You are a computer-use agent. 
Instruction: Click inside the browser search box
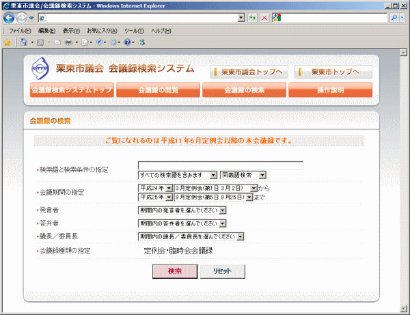(333, 18)
